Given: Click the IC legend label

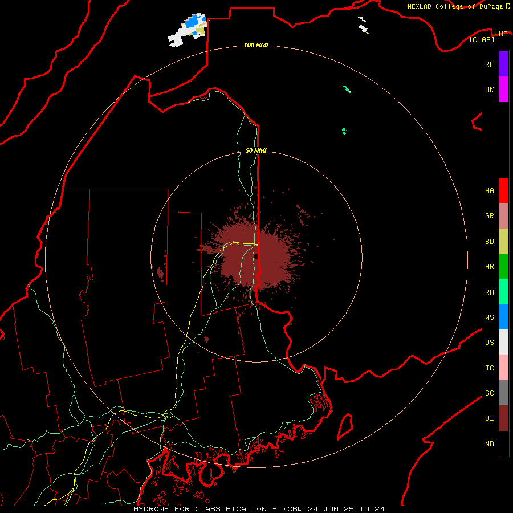Looking at the screenshot, I should click(489, 368).
